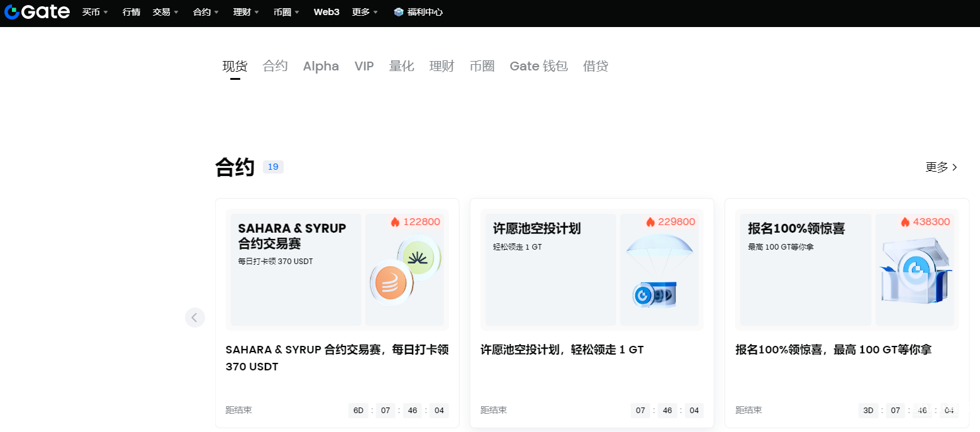Open 福利中心 in the top navigation
980x432 pixels.
(x=425, y=12)
